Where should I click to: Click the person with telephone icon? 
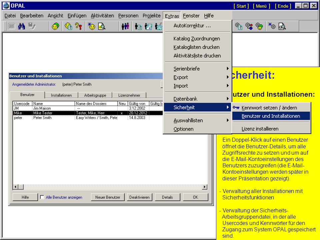[159, 26]
